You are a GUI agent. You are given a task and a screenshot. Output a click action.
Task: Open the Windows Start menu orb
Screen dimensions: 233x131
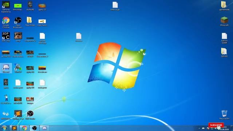pyautogui.click(x=4, y=128)
